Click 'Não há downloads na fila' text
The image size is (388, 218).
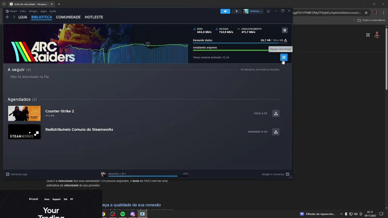click(x=29, y=77)
